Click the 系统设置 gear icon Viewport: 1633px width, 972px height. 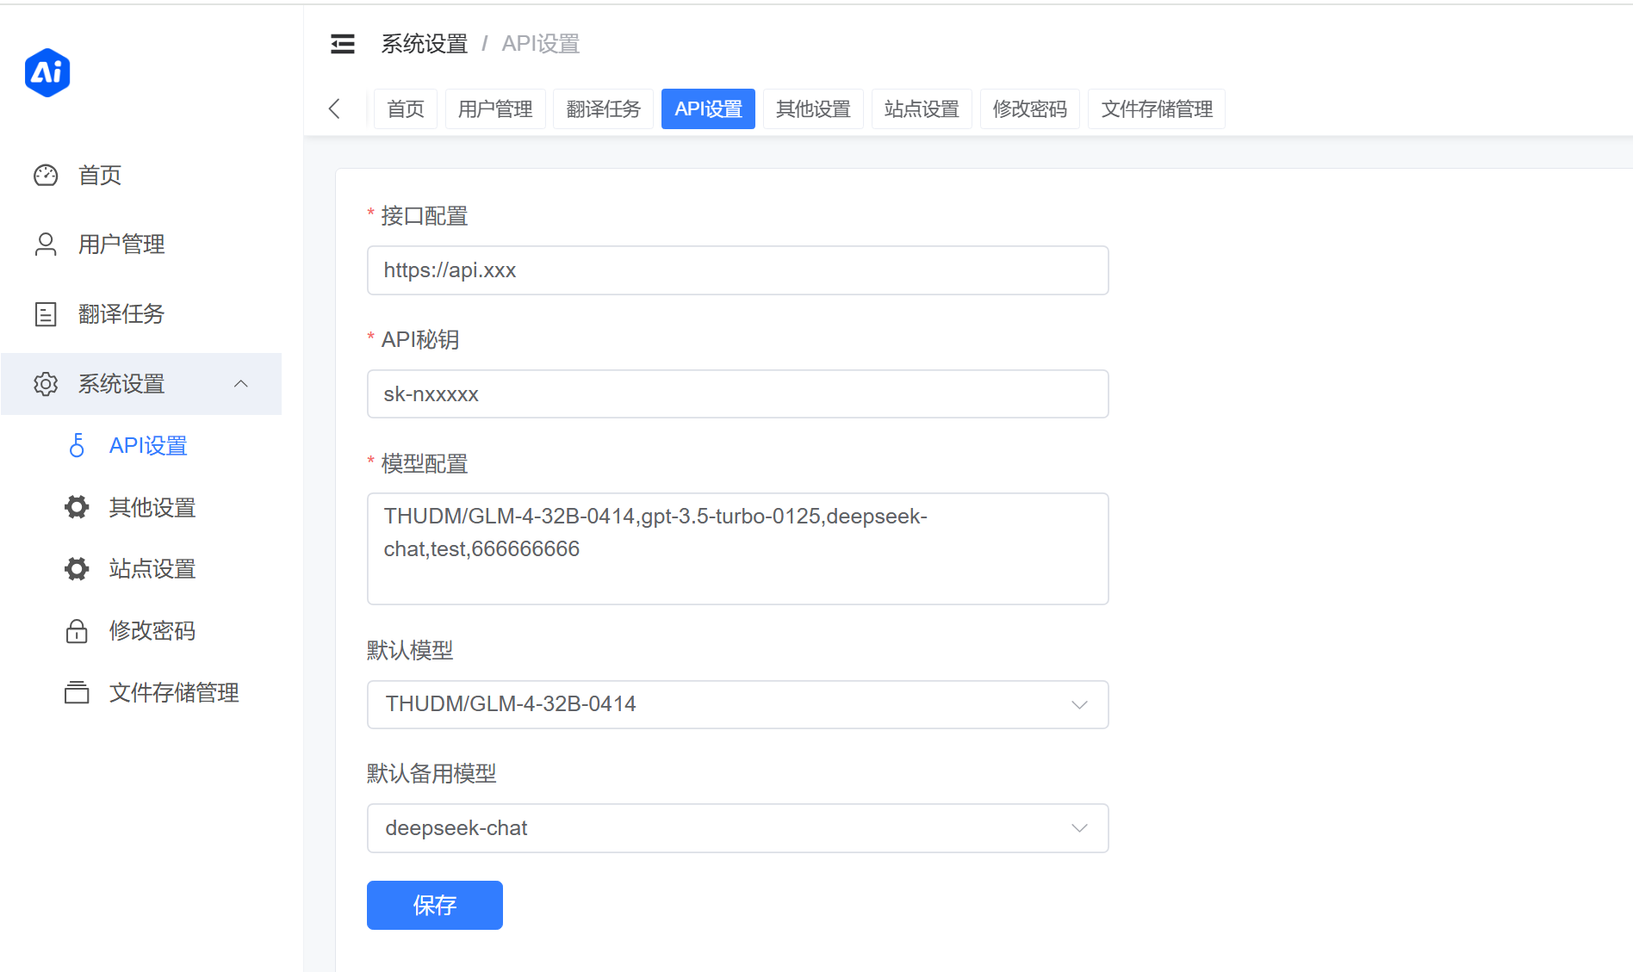tap(46, 384)
